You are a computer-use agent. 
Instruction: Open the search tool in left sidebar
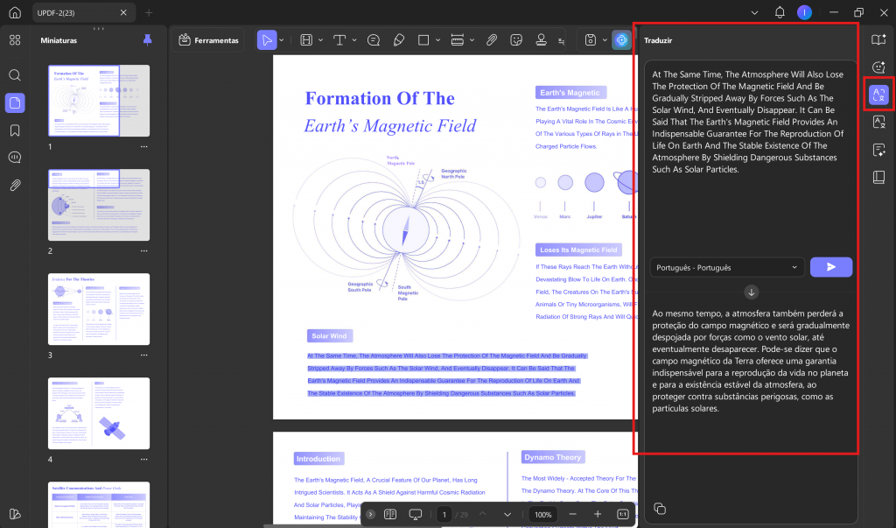point(15,75)
